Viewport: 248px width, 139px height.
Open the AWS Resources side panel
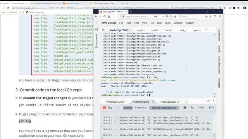click(x=219, y=65)
